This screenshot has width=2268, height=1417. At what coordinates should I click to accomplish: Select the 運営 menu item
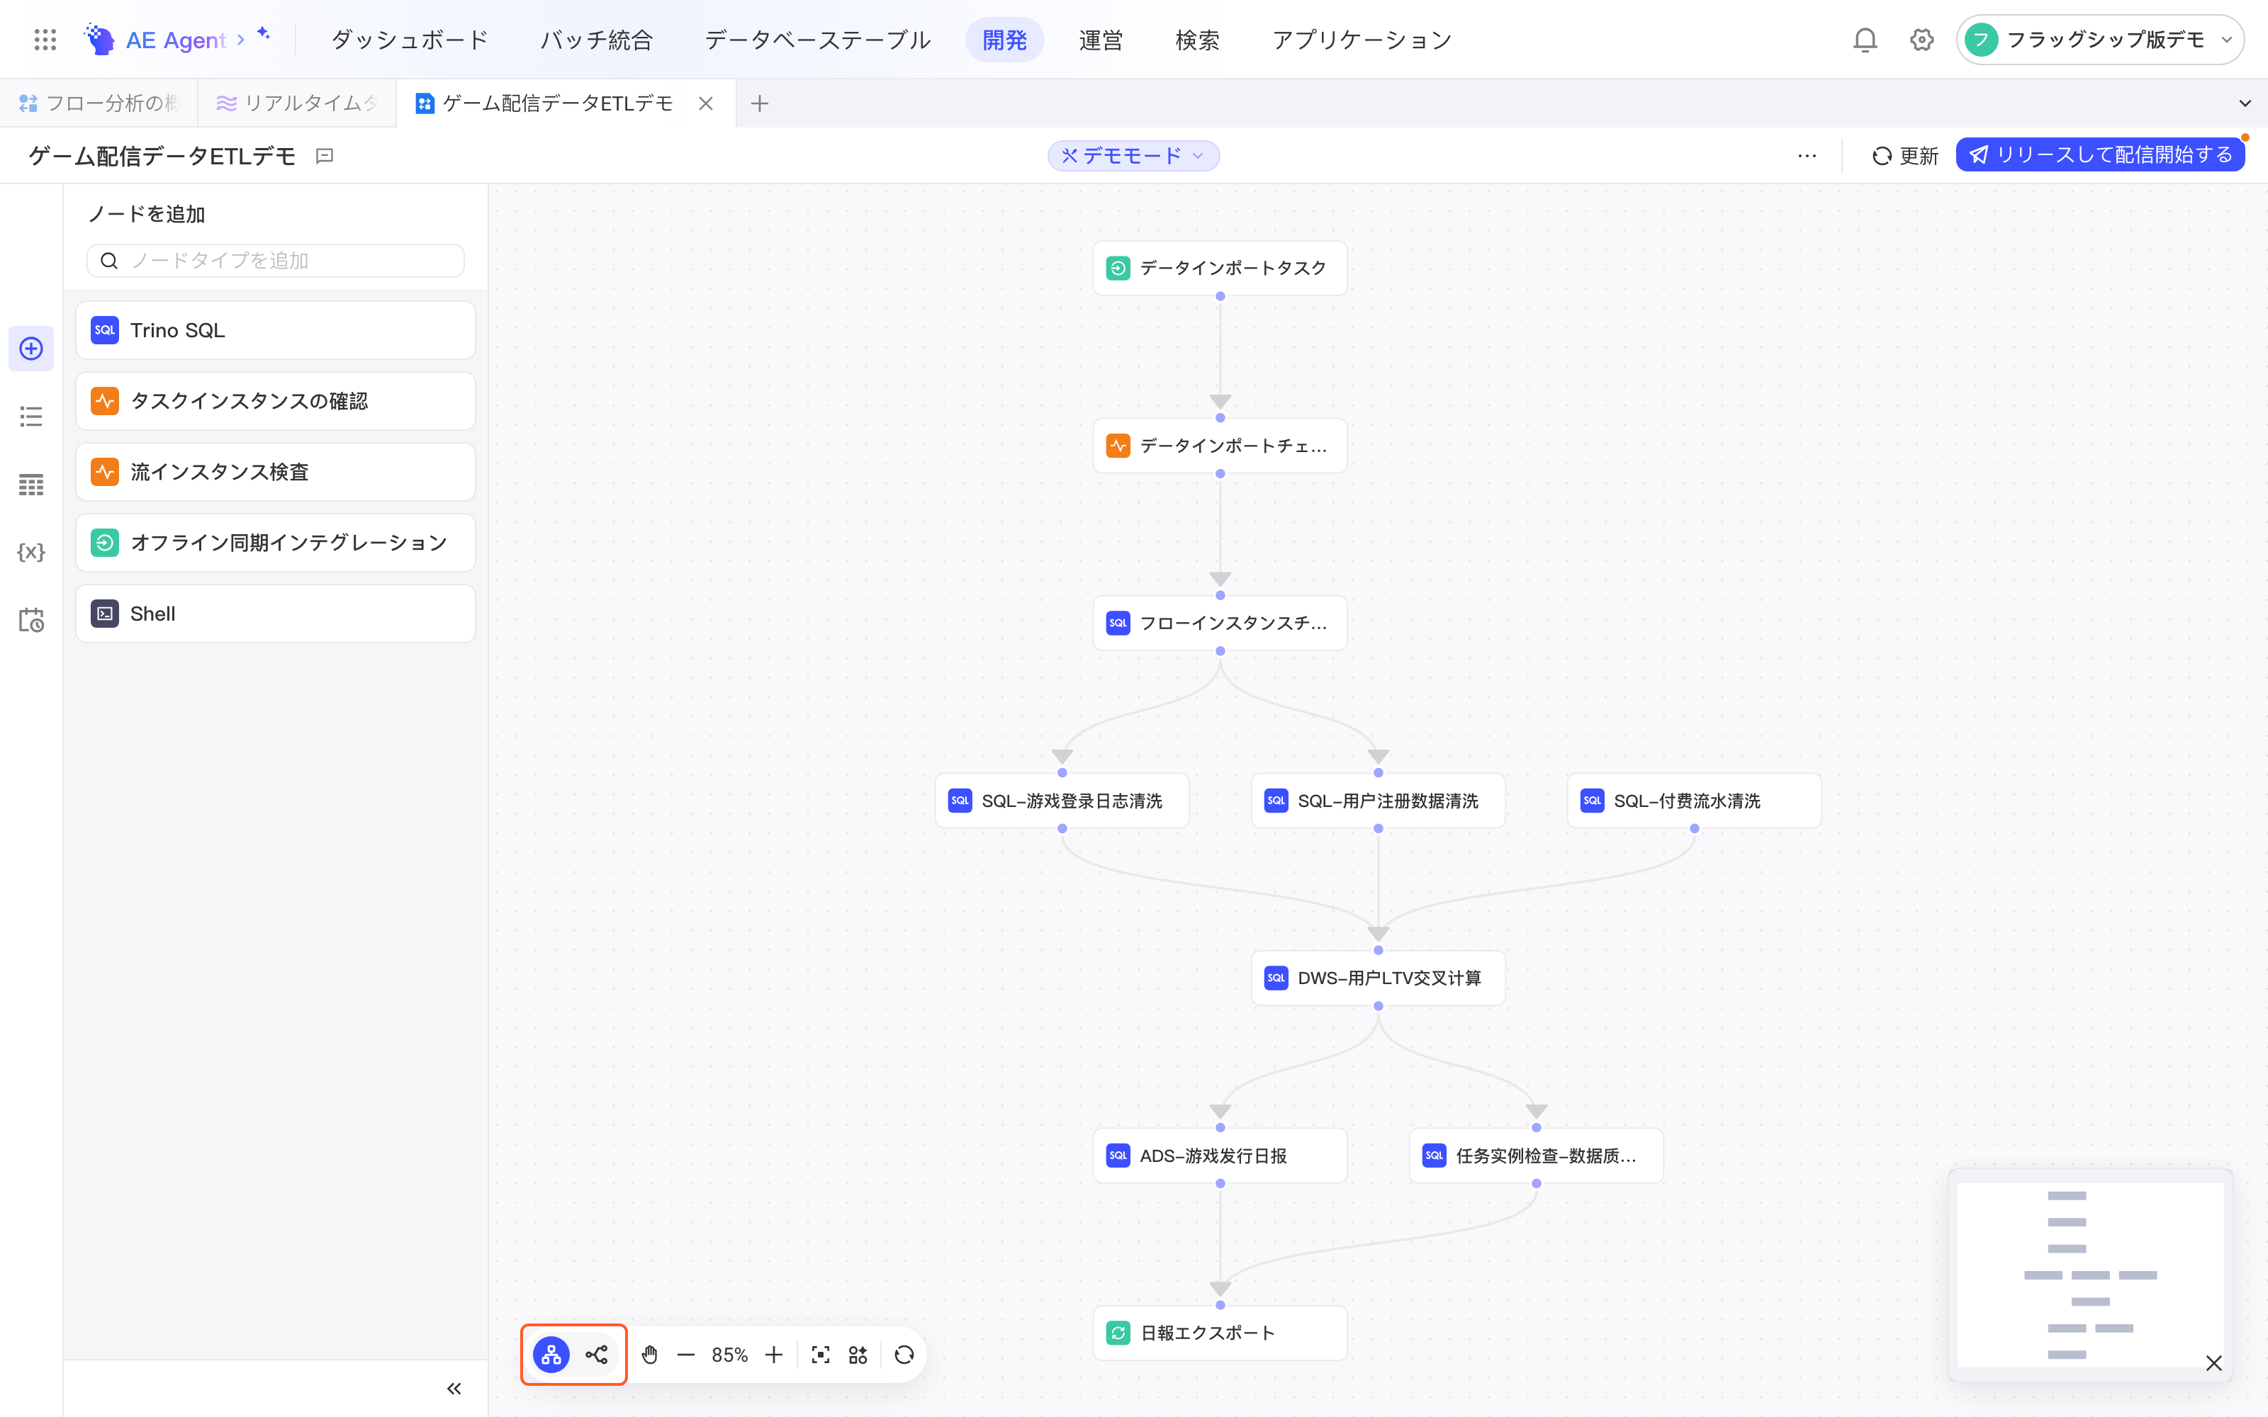click(x=1100, y=40)
